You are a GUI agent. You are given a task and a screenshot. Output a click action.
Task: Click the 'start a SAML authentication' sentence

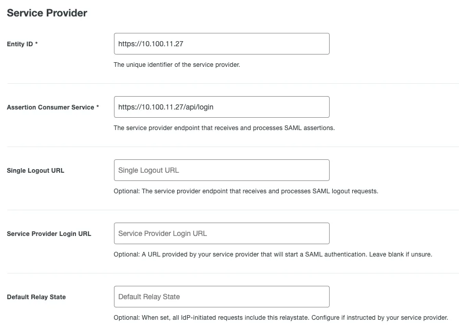tap(240, 254)
